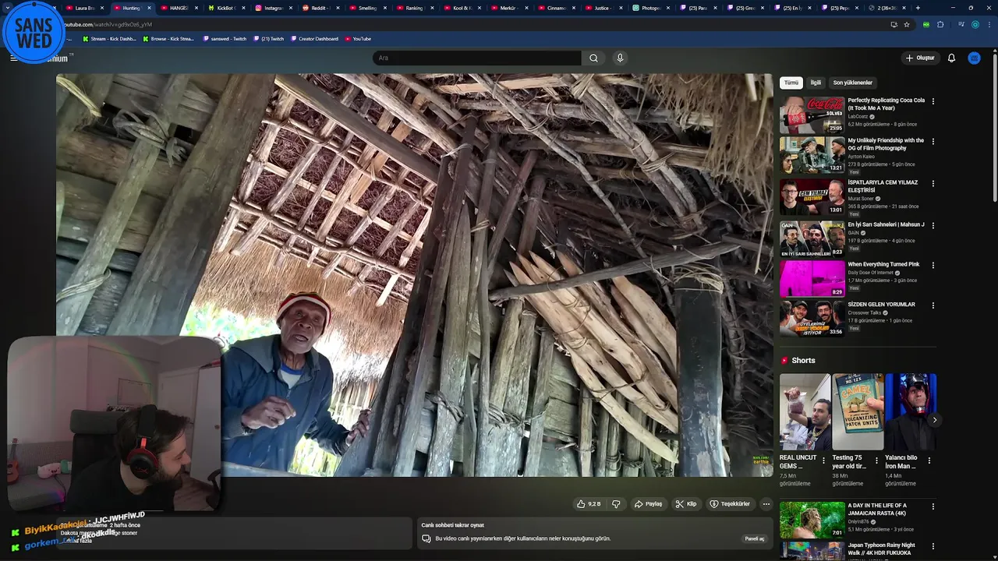
Task: Open En İyi Sarı Sahneleri thumbnail
Action: click(812, 239)
